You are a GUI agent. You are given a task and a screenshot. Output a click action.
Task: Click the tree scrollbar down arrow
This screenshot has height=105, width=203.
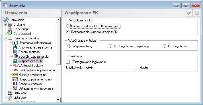coord(58,100)
